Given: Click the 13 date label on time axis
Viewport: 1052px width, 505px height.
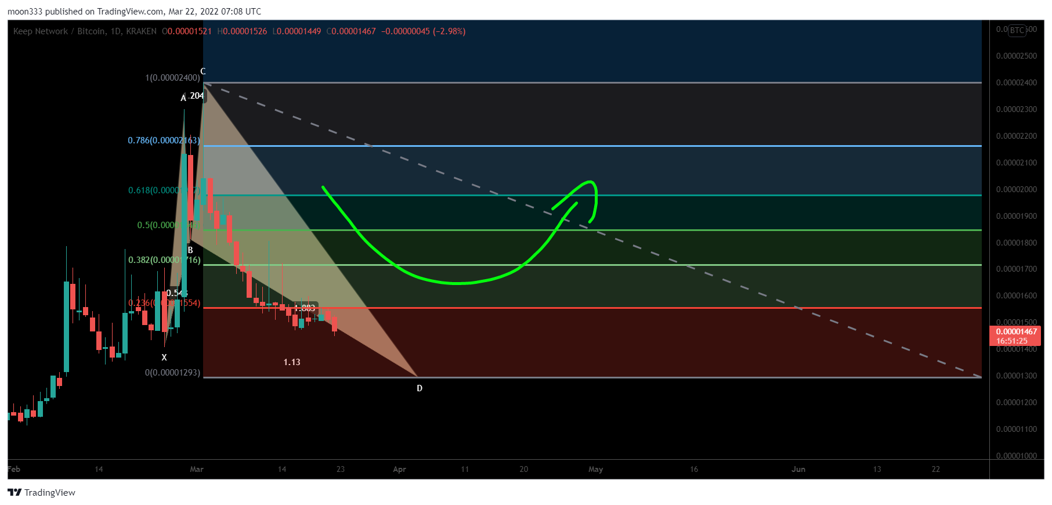Looking at the screenshot, I should click(877, 469).
